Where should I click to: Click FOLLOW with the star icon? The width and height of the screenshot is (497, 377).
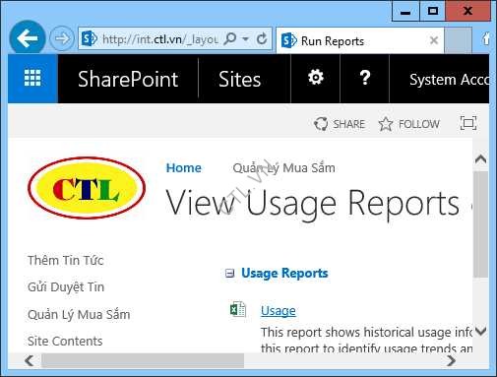click(x=408, y=124)
